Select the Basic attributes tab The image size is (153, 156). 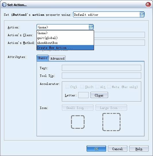click(x=43, y=58)
